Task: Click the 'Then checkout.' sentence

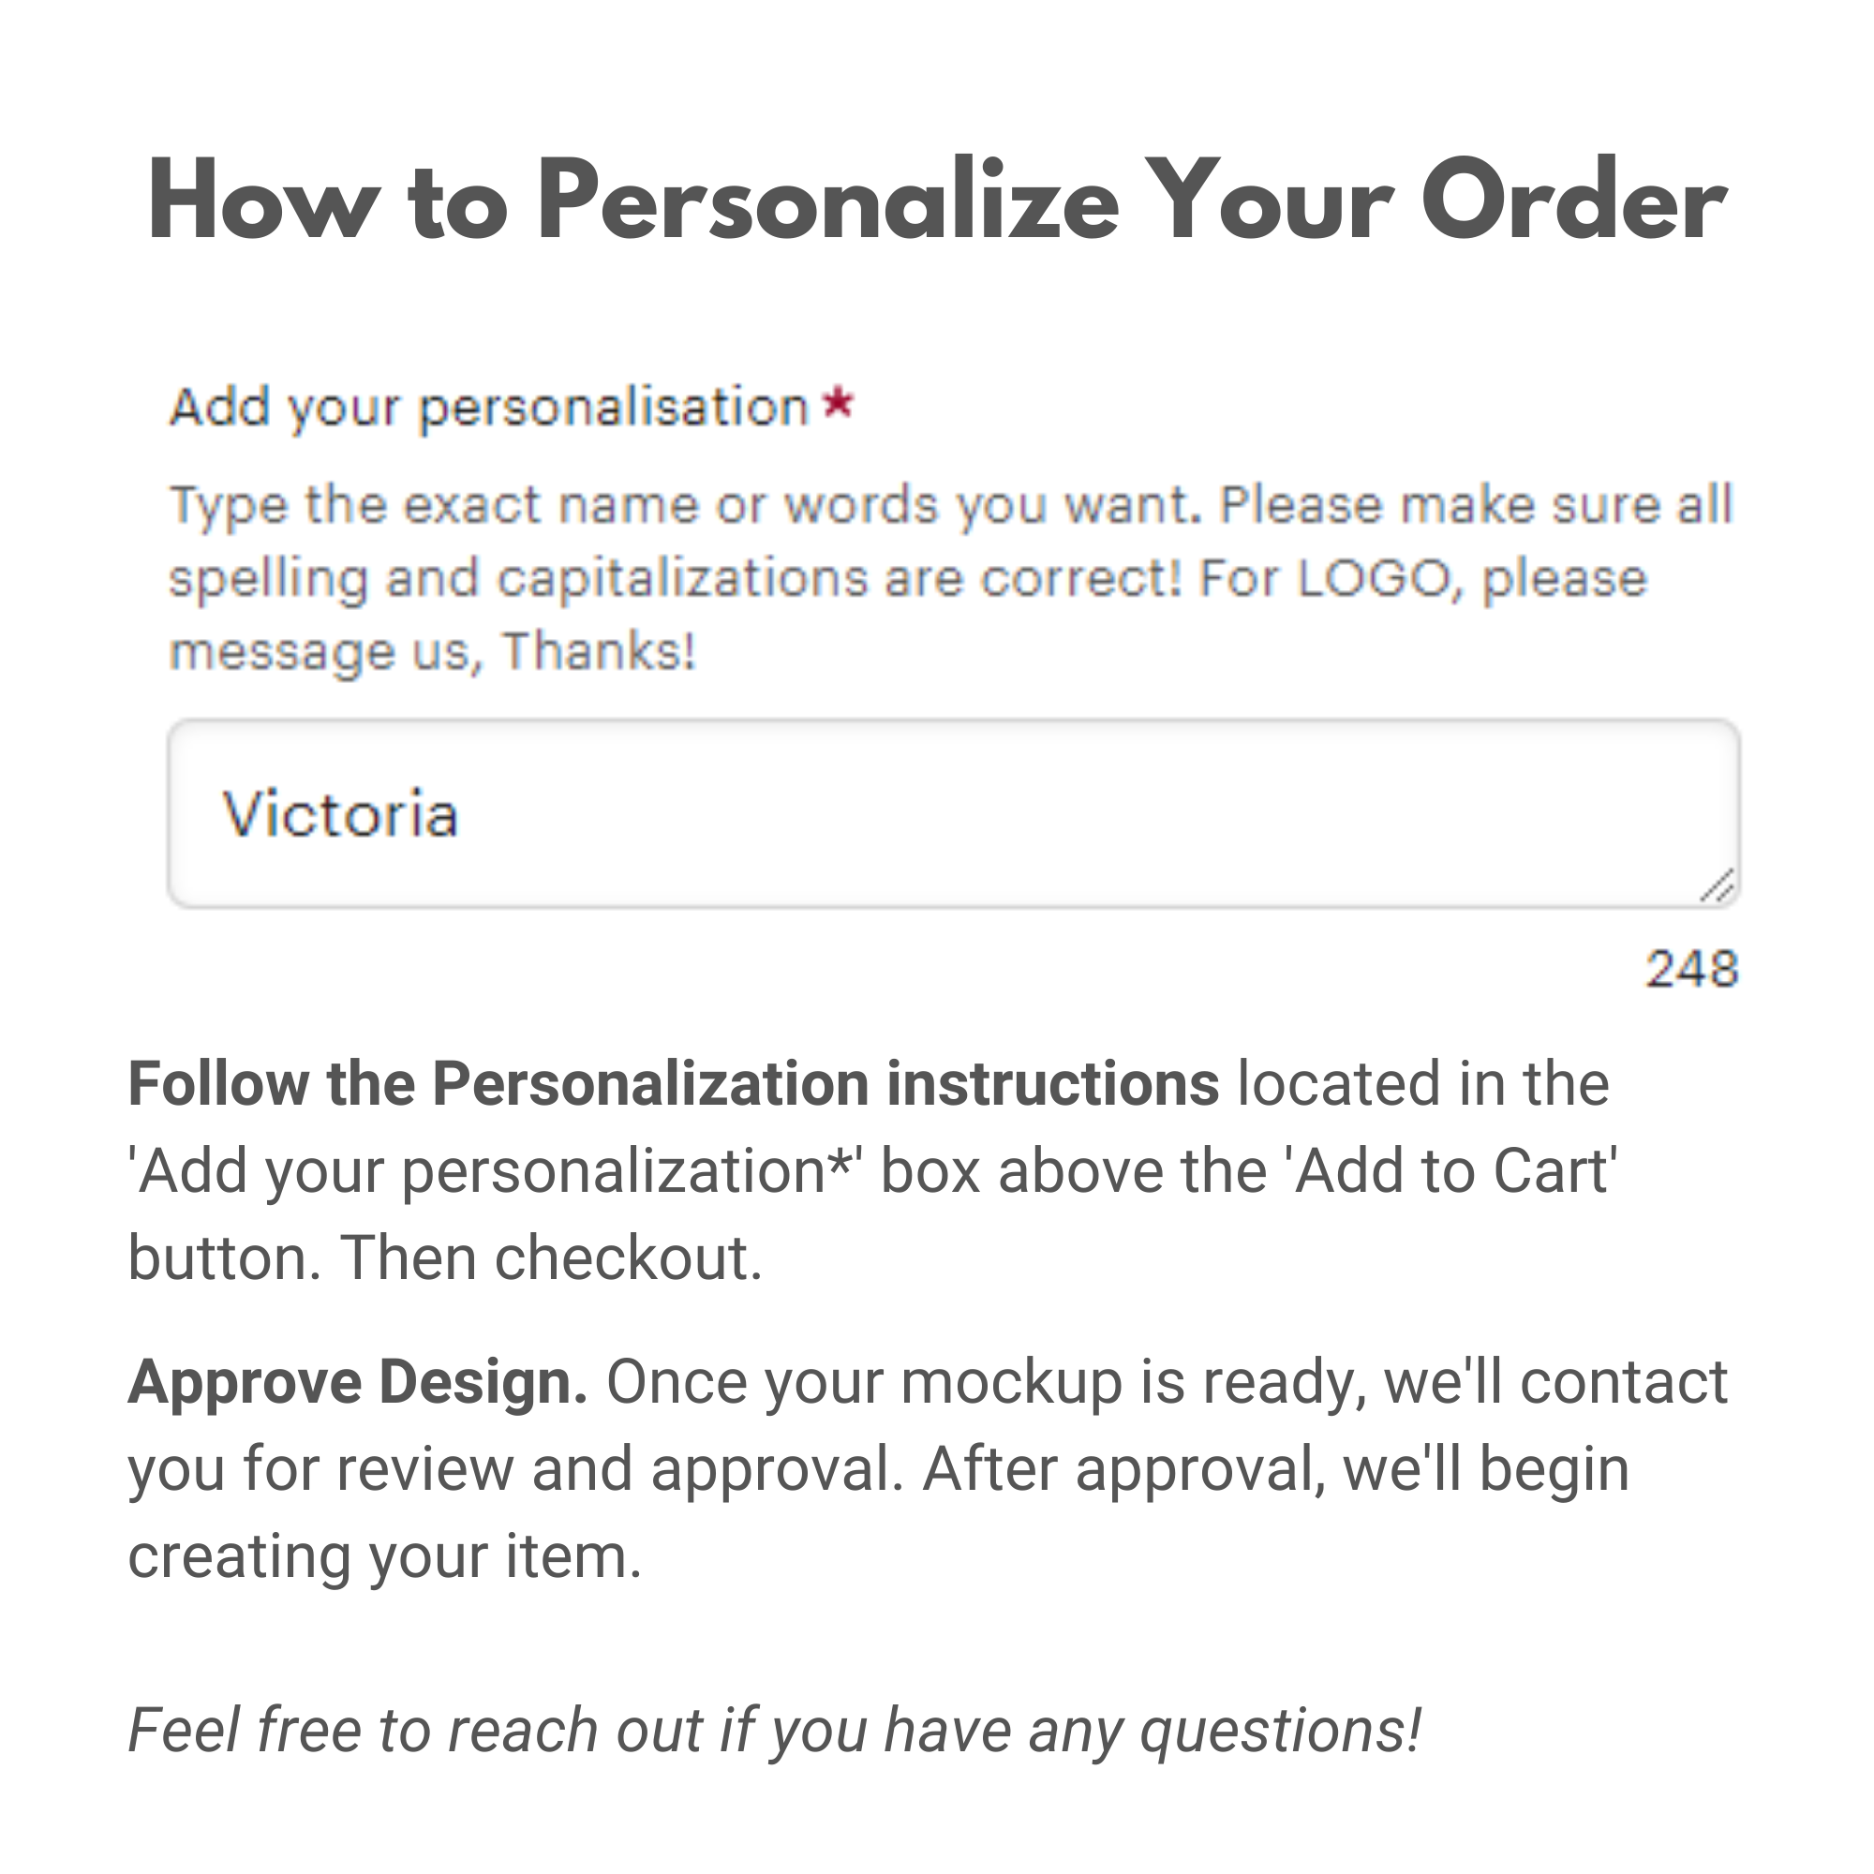Action: tap(550, 1258)
